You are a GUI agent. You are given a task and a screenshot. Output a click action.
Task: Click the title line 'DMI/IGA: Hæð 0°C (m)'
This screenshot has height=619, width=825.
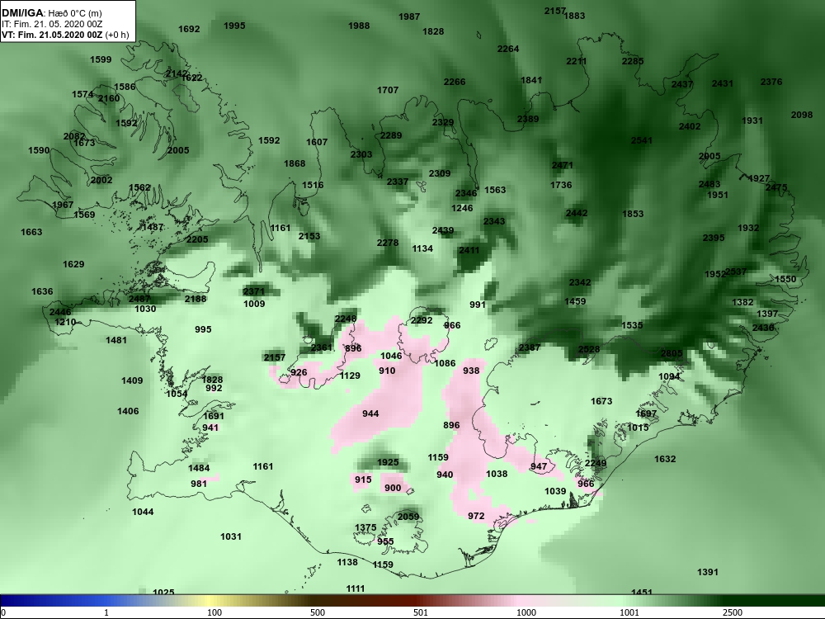(51, 13)
